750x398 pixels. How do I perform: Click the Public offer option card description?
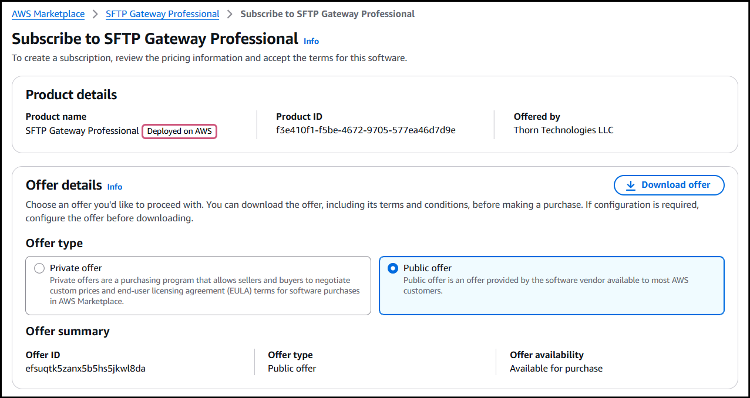point(546,285)
